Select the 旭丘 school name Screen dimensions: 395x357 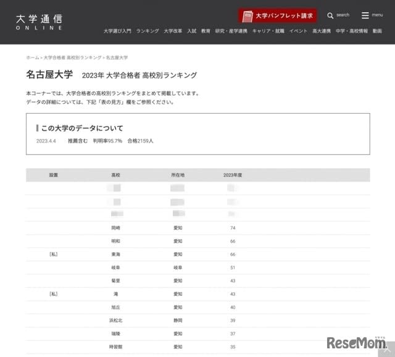(x=115, y=308)
